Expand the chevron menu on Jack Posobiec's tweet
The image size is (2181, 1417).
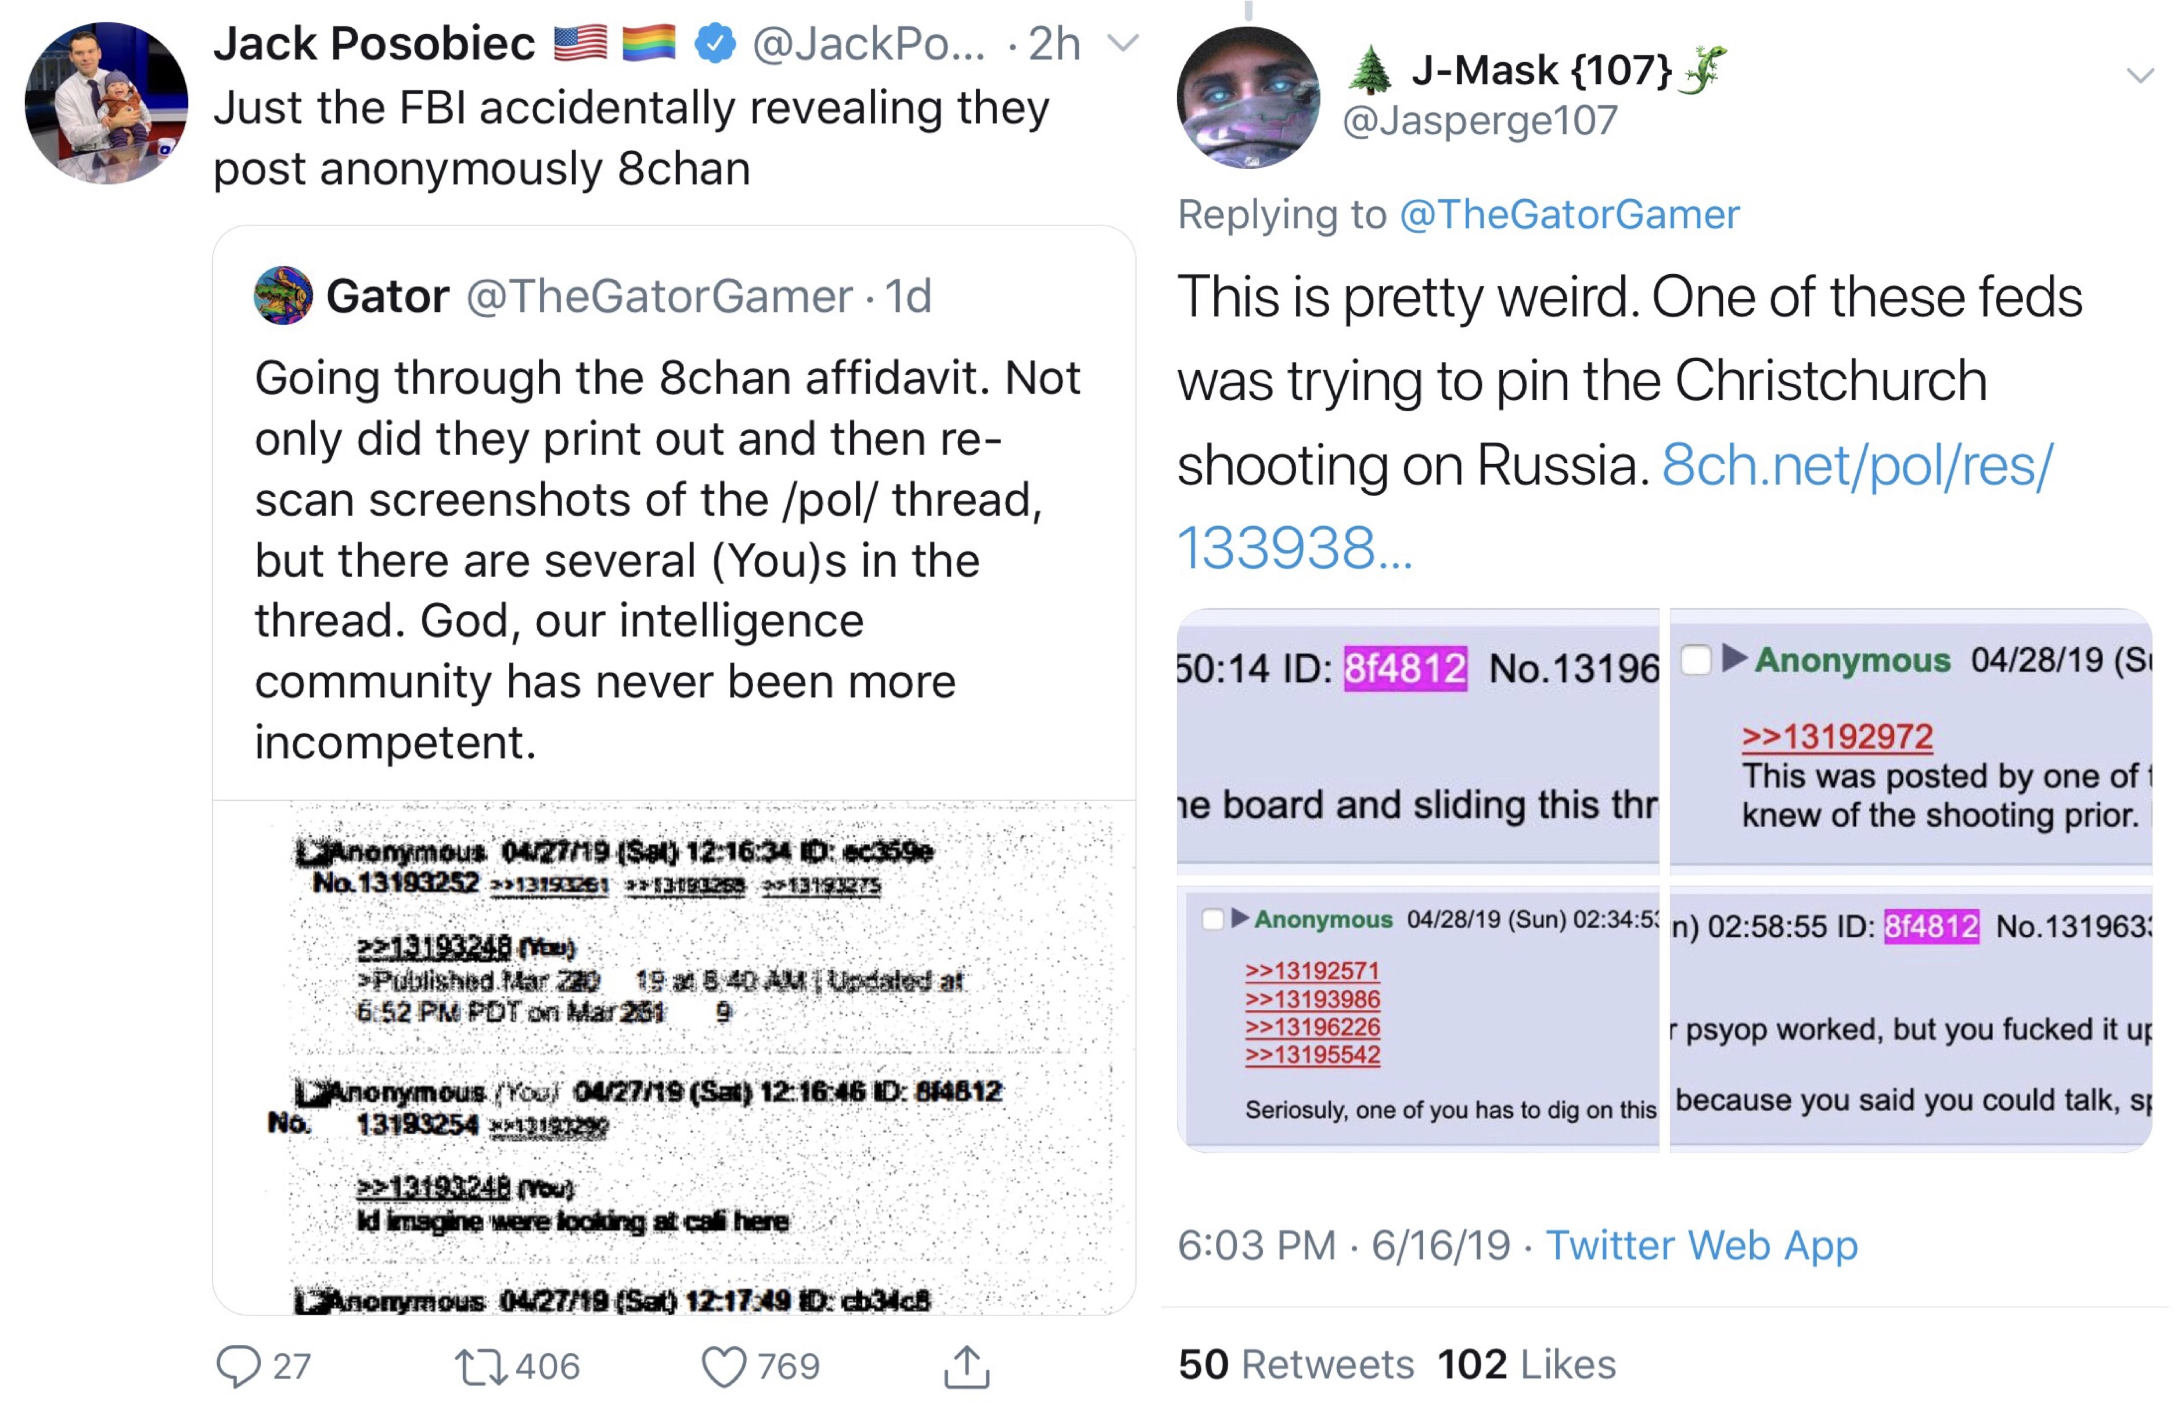pyautogui.click(x=1124, y=43)
